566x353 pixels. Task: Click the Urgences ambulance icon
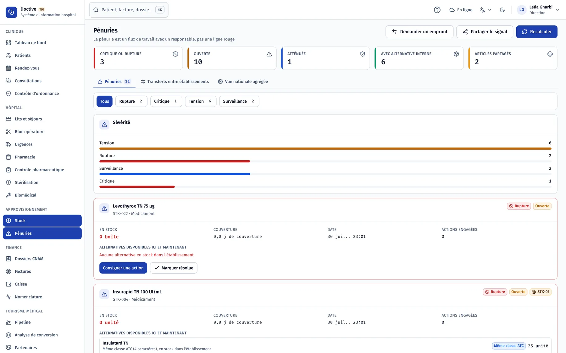pos(8,144)
